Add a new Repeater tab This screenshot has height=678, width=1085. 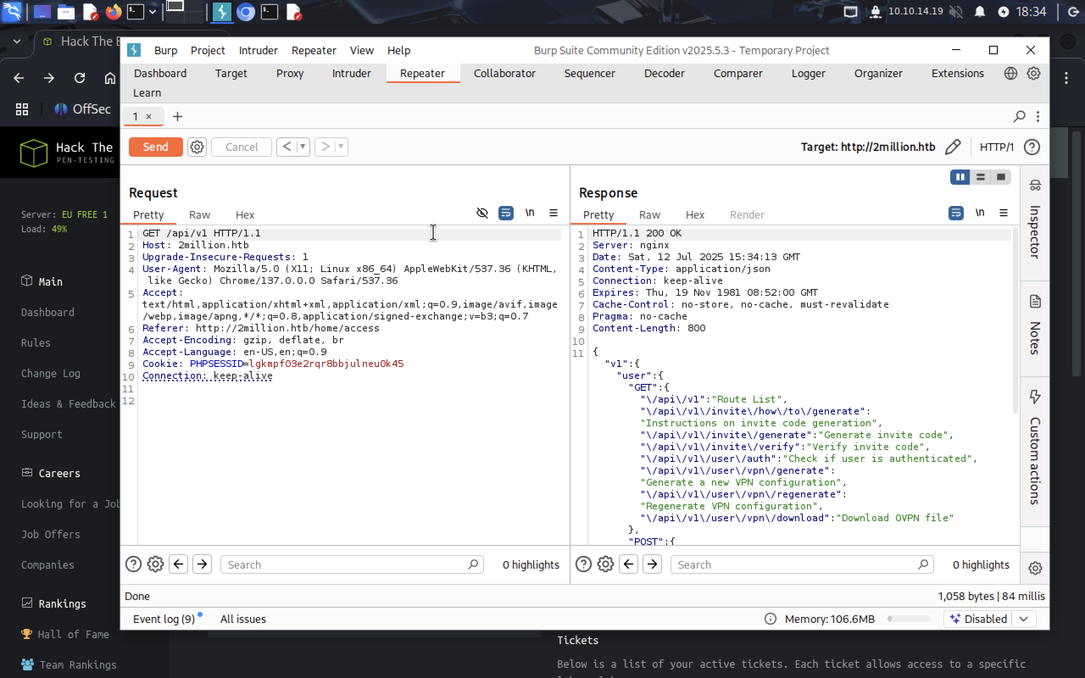click(178, 117)
